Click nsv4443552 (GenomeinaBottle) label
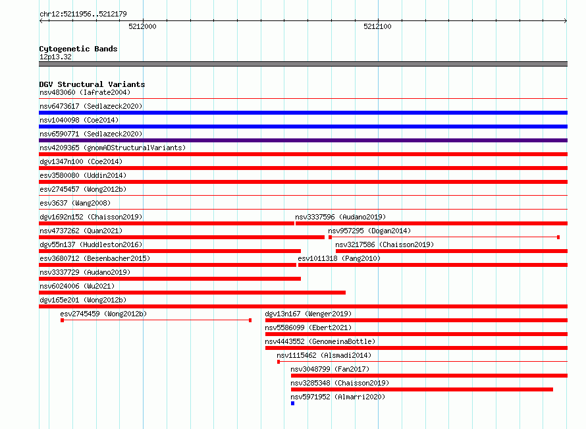This screenshot has height=429, width=586. 320,341
